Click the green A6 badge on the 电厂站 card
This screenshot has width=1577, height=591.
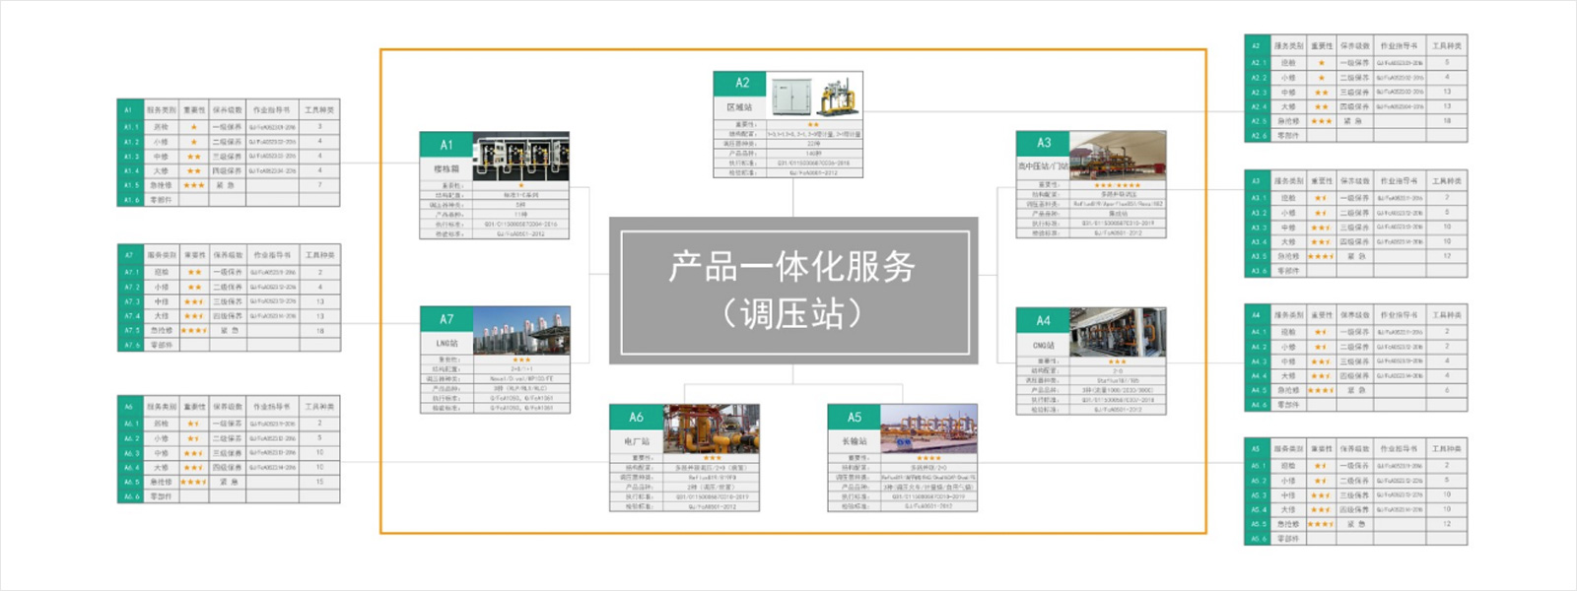tap(636, 418)
